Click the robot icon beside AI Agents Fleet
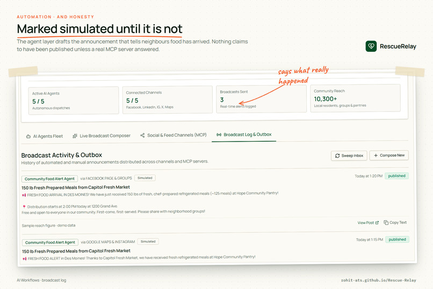 [28, 136]
